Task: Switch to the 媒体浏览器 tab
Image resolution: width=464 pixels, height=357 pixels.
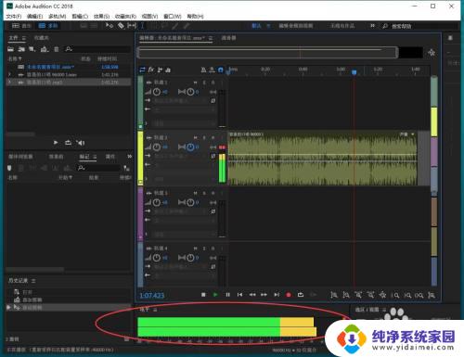Action: click(x=20, y=157)
